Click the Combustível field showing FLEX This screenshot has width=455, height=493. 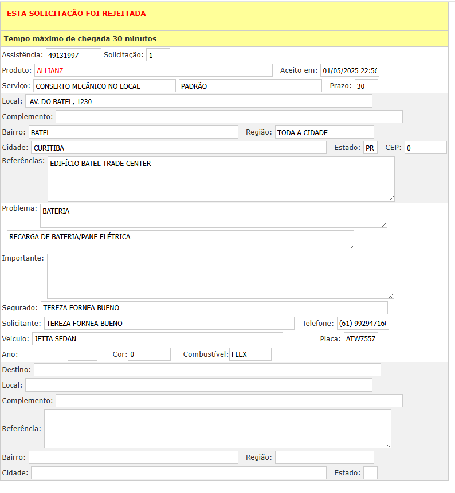point(250,354)
